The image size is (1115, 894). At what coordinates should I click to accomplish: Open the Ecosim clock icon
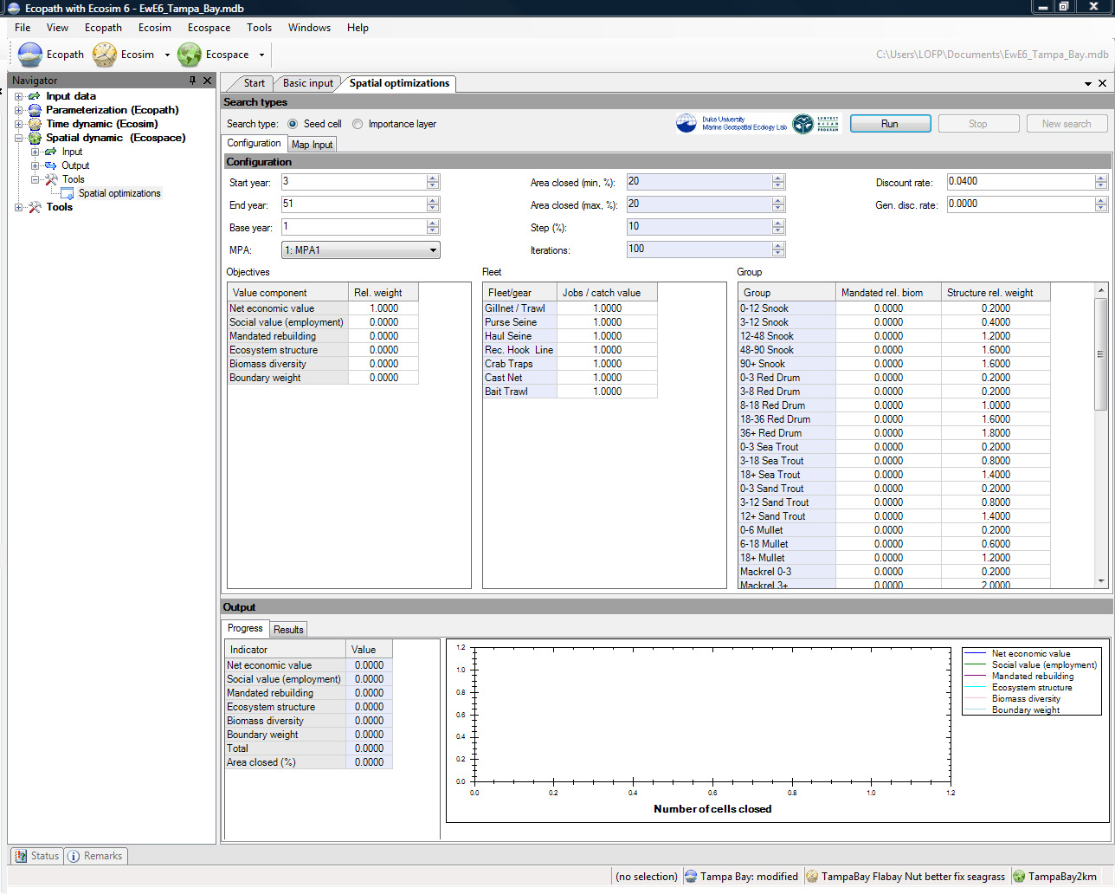pyautogui.click(x=105, y=55)
